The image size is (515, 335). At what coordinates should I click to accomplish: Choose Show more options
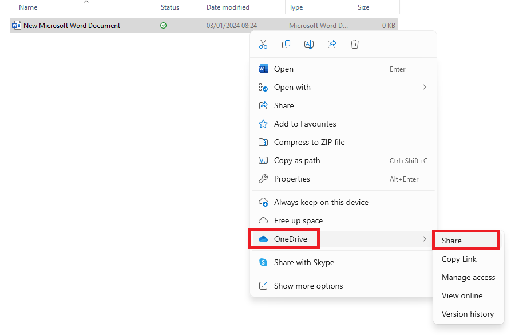coord(343,286)
